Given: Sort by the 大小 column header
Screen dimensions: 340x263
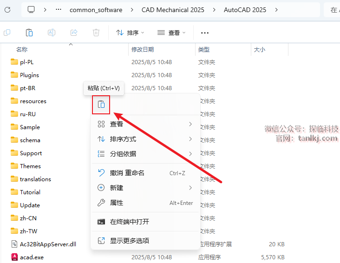Looking at the screenshot, I should tap(259, 49).
